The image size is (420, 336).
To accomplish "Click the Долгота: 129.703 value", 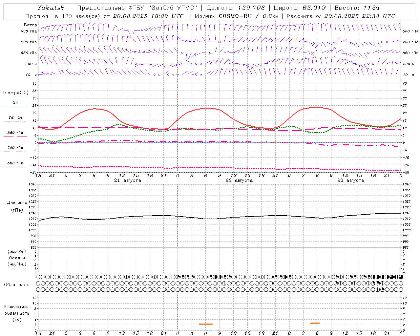I will (x=235, y=8).
